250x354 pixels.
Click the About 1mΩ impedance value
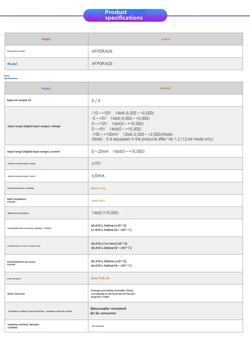(98, 188)
